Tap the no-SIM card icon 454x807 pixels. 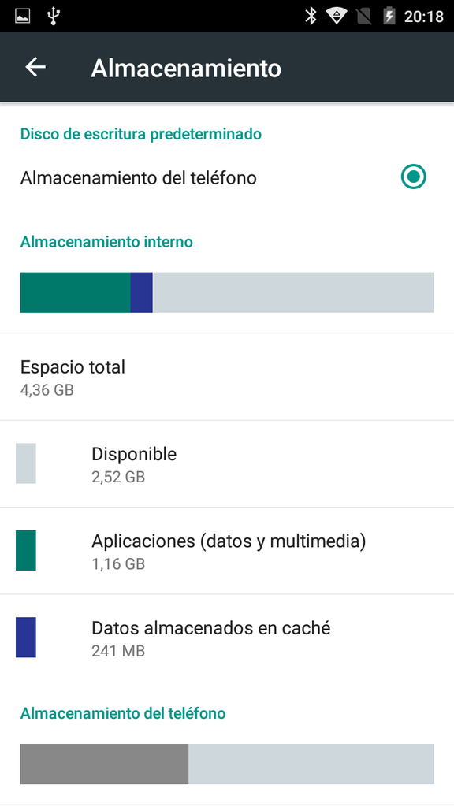pyautogui.click(x=364, y=17)
